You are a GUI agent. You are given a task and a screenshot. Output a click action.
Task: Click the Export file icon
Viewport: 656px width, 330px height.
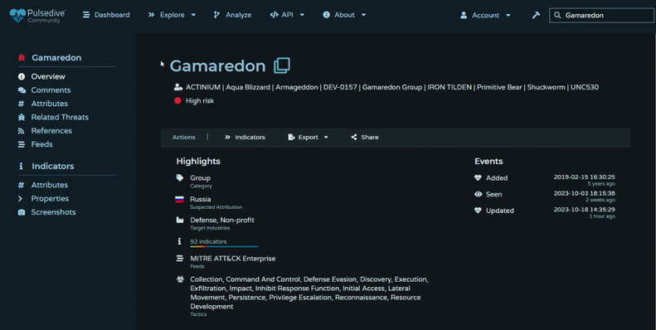tap(292, 137)
